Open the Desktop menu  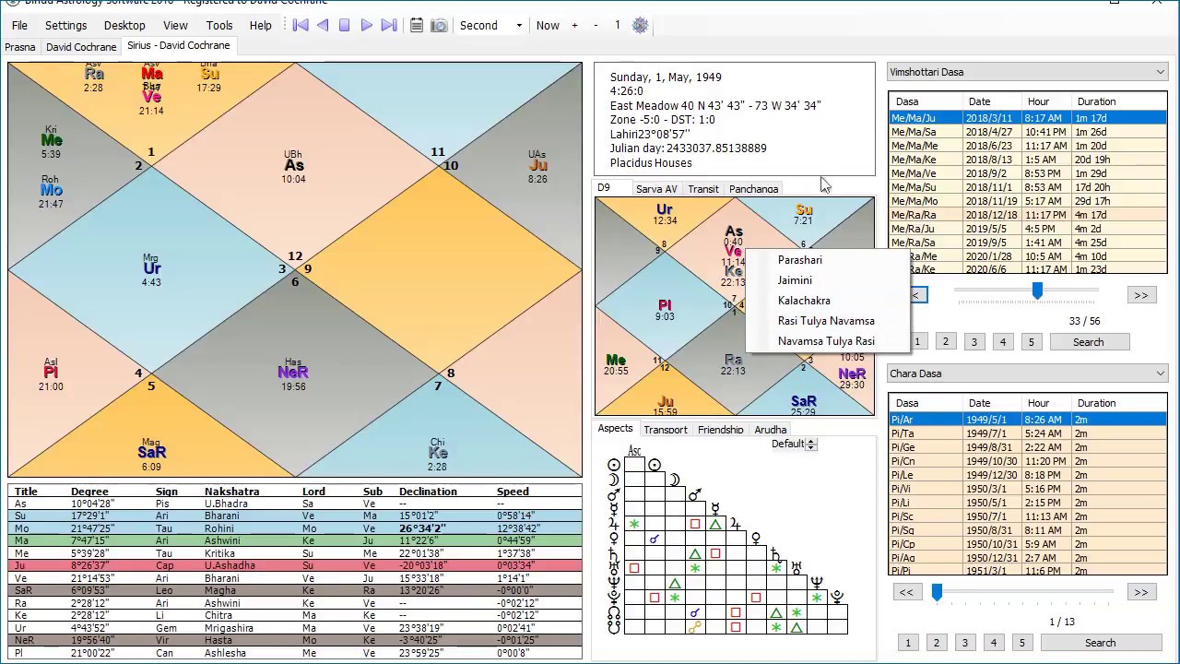point(124,25)
